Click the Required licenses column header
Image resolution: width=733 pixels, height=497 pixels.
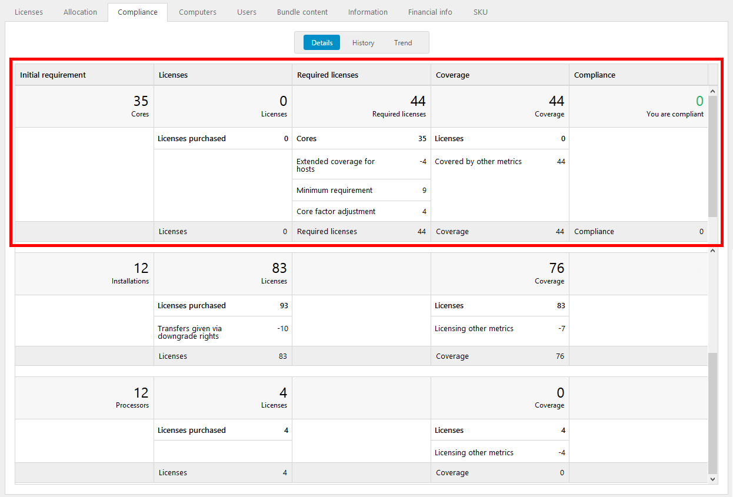361,75
